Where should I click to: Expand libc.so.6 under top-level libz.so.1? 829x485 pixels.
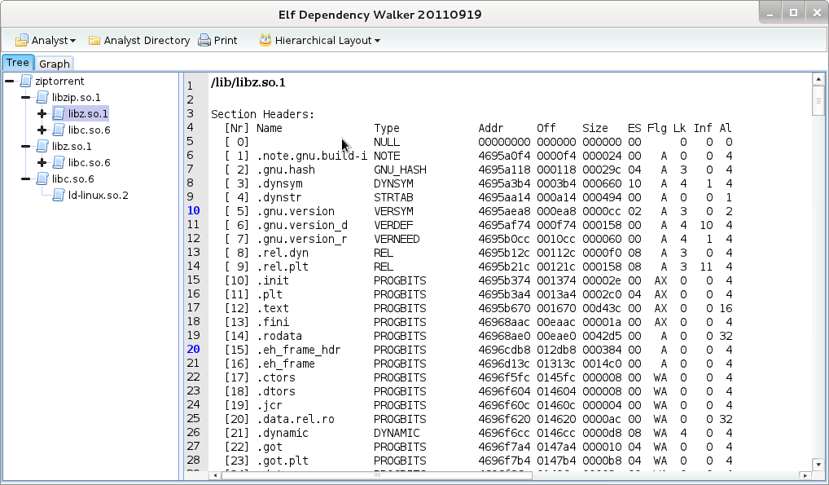click(42, 162)
